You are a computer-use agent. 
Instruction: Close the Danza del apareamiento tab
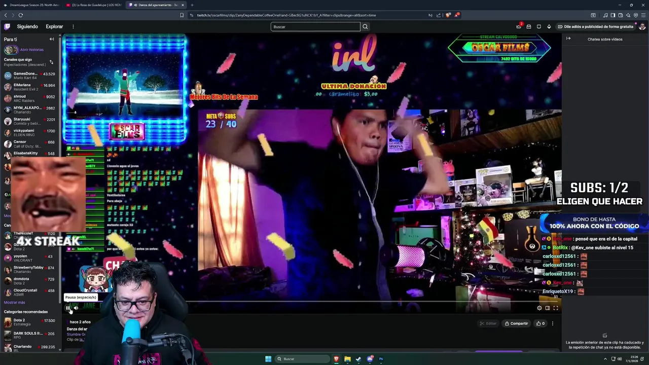pos(183,5)
